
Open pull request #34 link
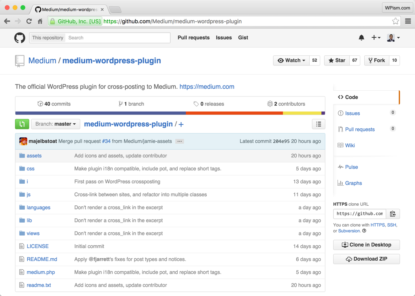coord(106,141)
